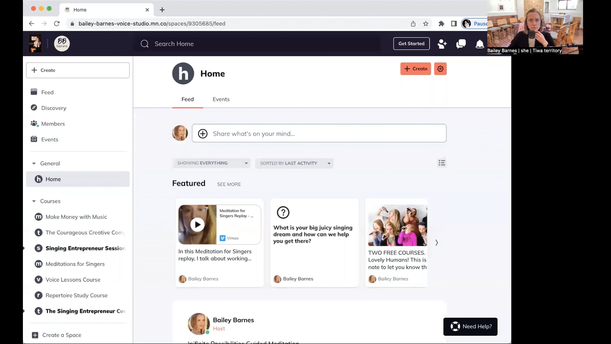The image size is (611, 344).
Task: Open Home space settings gear
Action: [x=440, y=69]
